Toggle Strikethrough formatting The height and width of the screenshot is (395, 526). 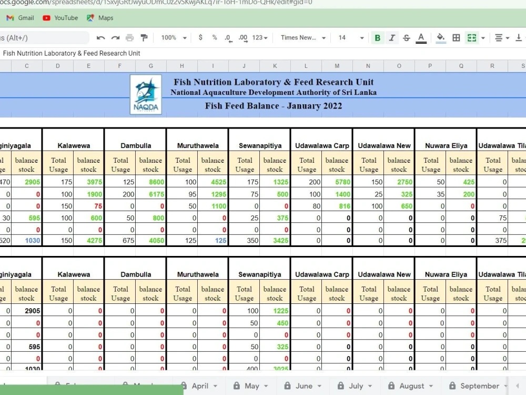pyautogui.click(x=406, y=38)
